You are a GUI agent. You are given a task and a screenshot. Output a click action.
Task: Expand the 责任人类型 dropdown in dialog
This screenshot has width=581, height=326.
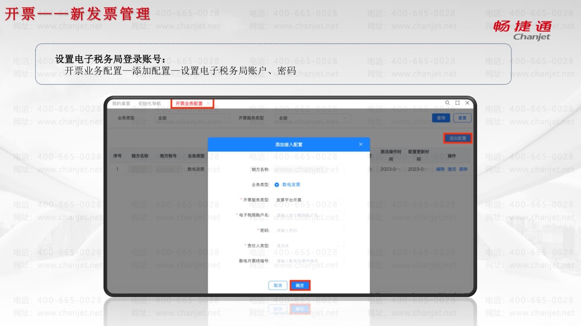[x=308, y=246]
